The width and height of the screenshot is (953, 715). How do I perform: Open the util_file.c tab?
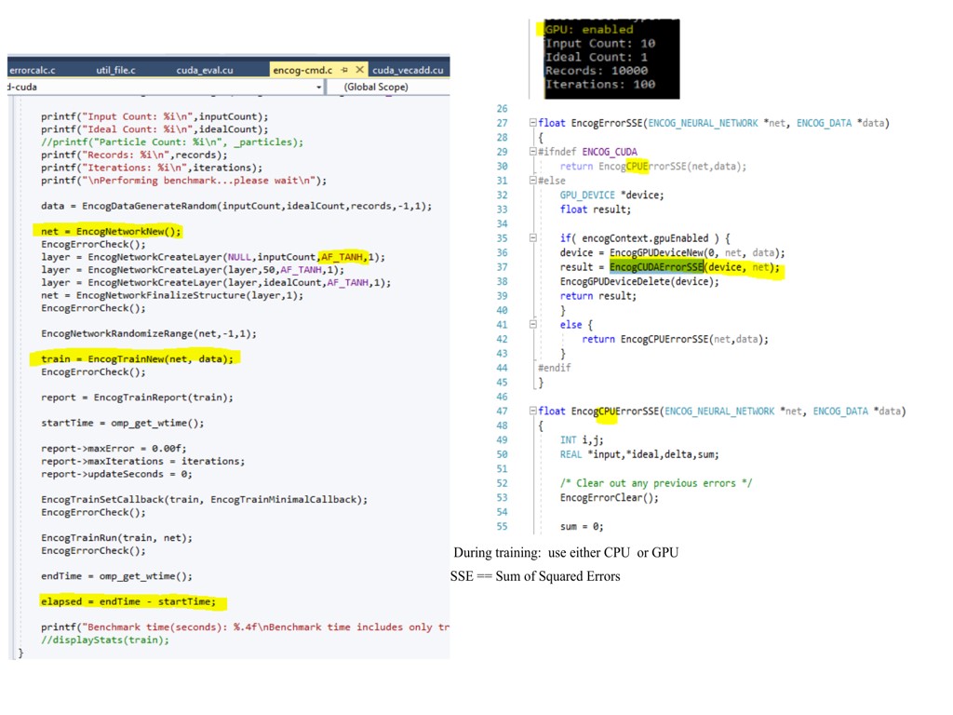tap(115, 70)
